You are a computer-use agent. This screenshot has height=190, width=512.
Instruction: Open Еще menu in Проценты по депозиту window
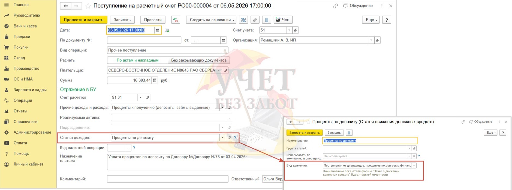491,133
